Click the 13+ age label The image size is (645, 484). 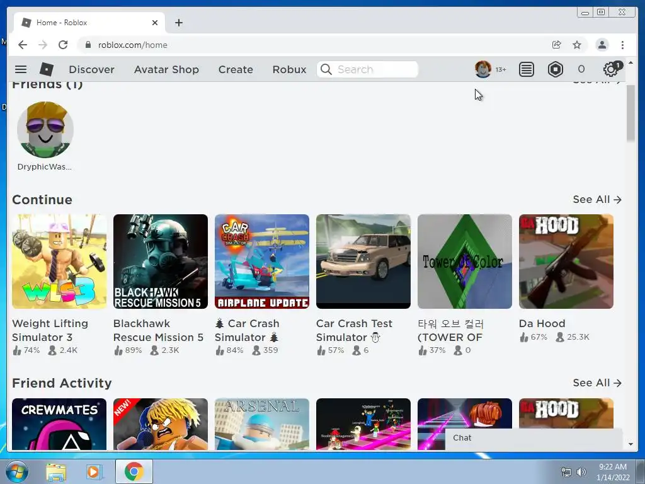click(501, 69)
